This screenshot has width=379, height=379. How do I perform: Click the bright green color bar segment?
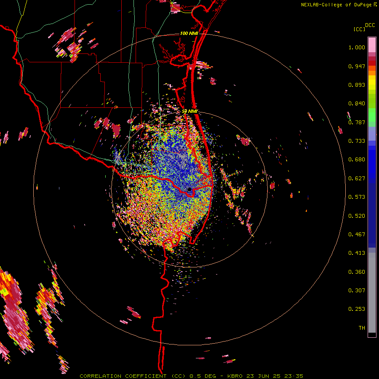tap(372, 115)
